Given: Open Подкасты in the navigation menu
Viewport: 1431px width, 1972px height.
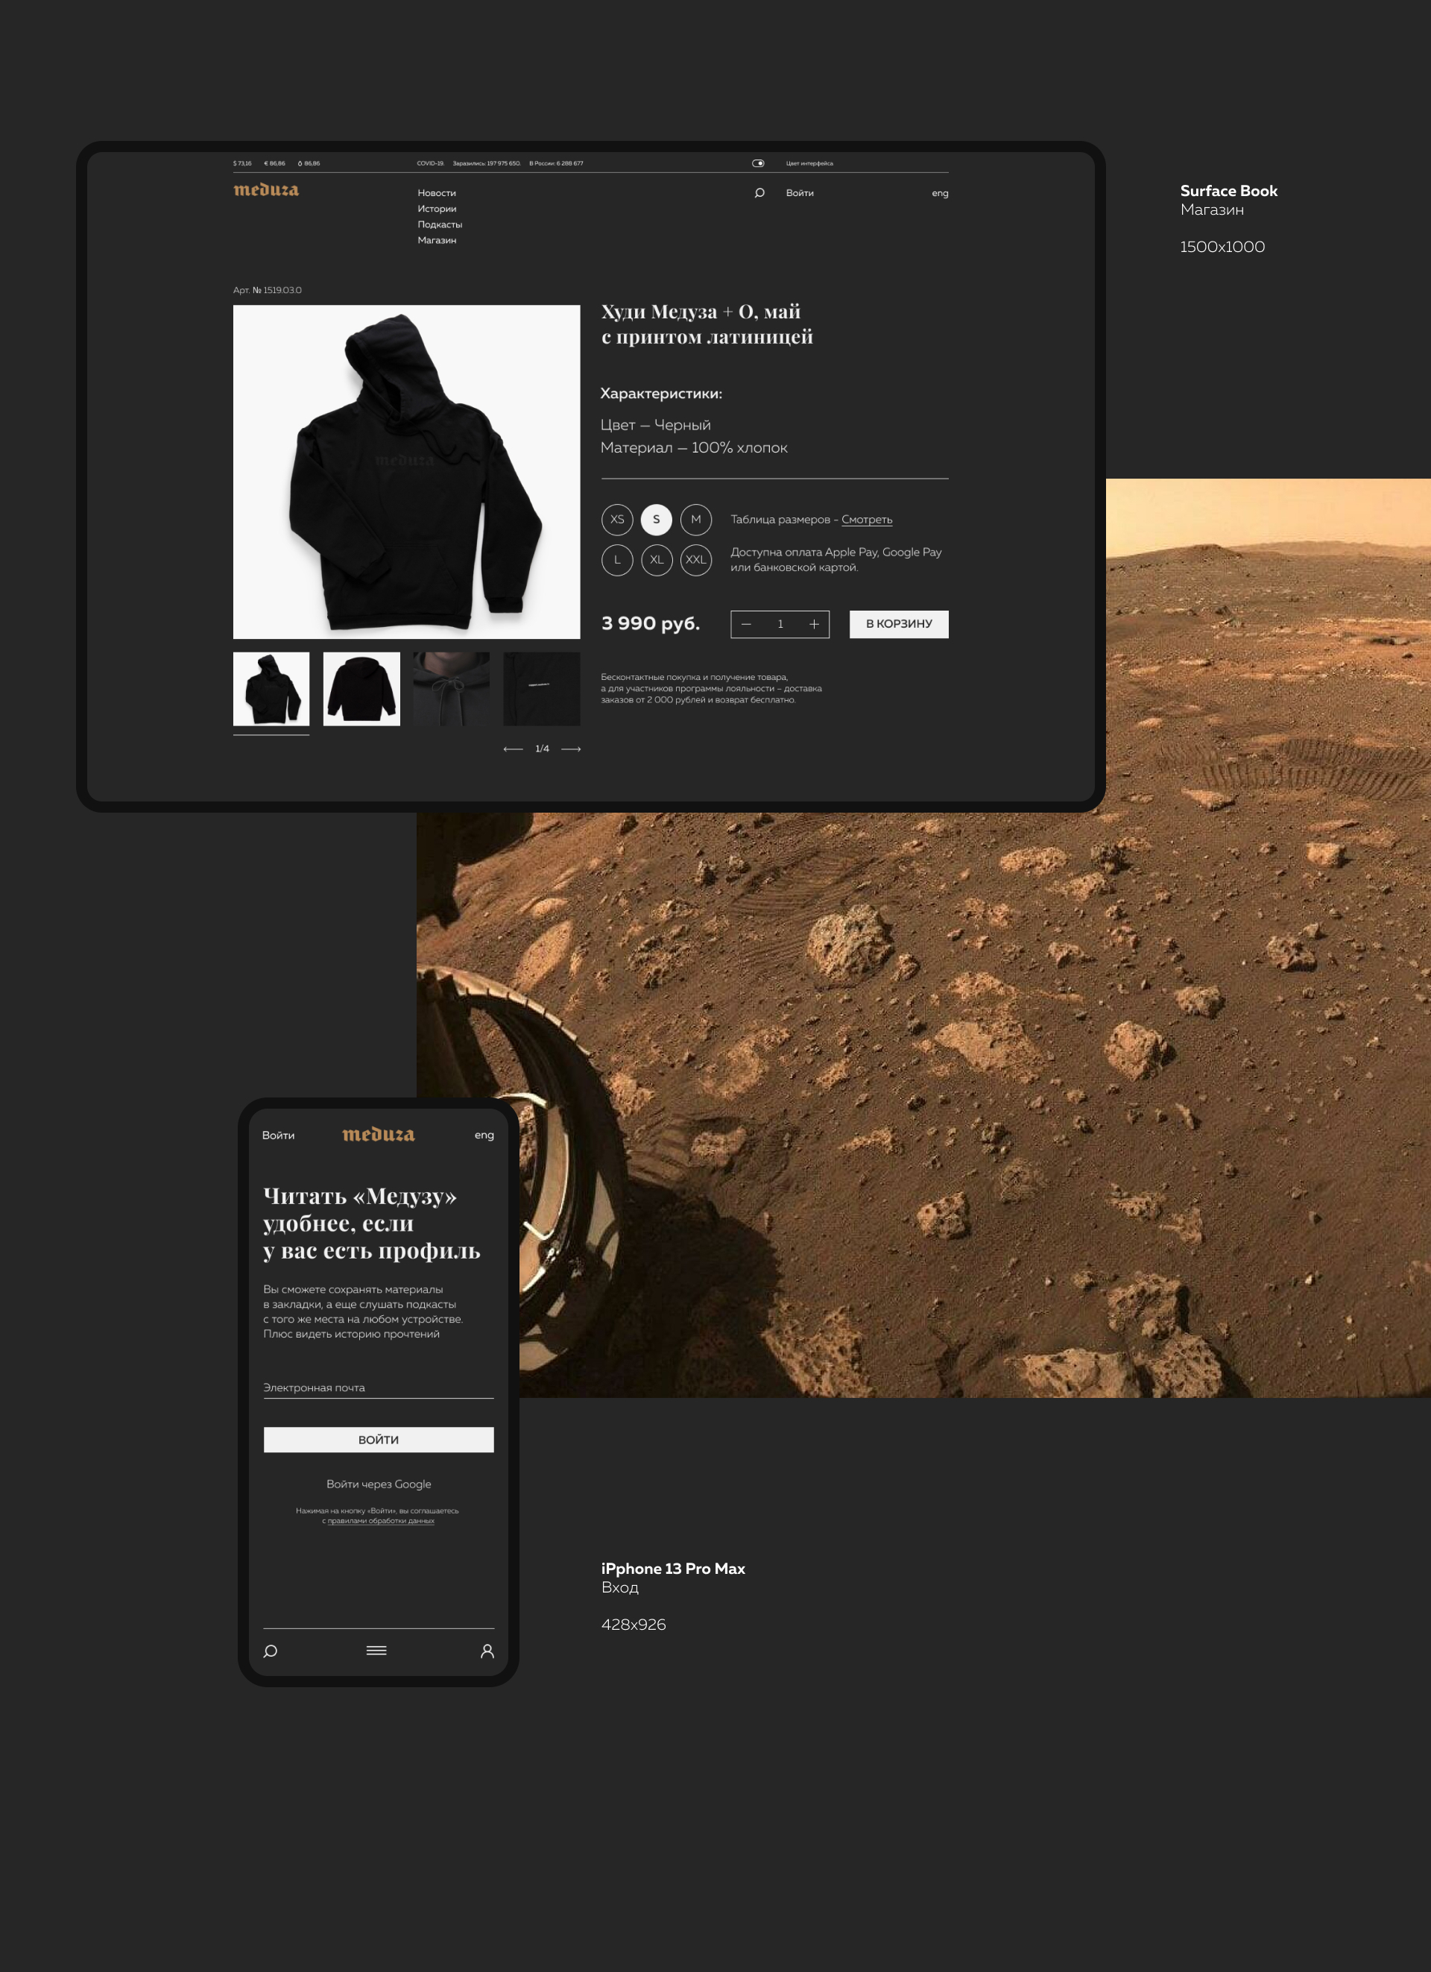Looking at the screenshot, I should (x=439, y=224).
